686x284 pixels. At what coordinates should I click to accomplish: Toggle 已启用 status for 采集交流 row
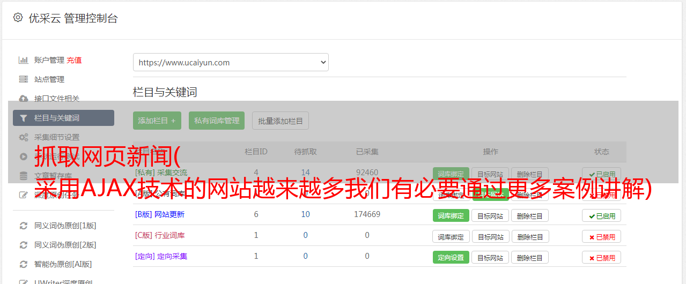602,174
